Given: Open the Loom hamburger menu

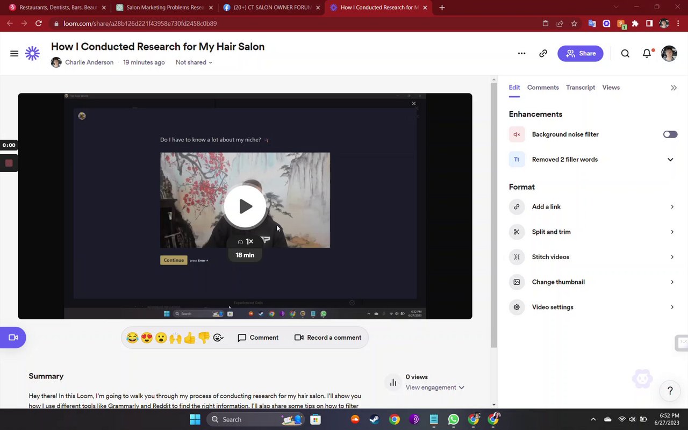Looking at the screenshot, I should [x=15, y=53].
